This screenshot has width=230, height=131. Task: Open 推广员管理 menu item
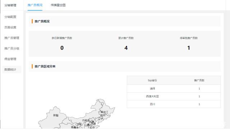pos(12,38)
